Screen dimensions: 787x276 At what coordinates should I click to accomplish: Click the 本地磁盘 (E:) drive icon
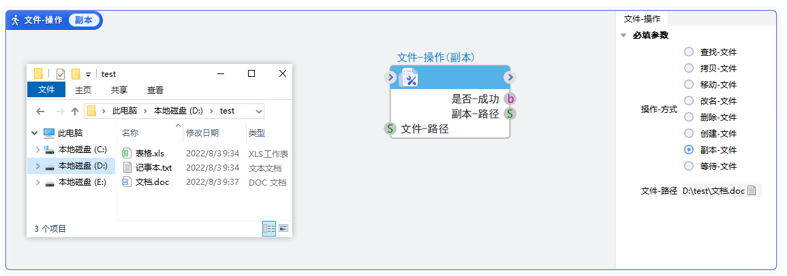pyautogui.click(x=49, y=182)
